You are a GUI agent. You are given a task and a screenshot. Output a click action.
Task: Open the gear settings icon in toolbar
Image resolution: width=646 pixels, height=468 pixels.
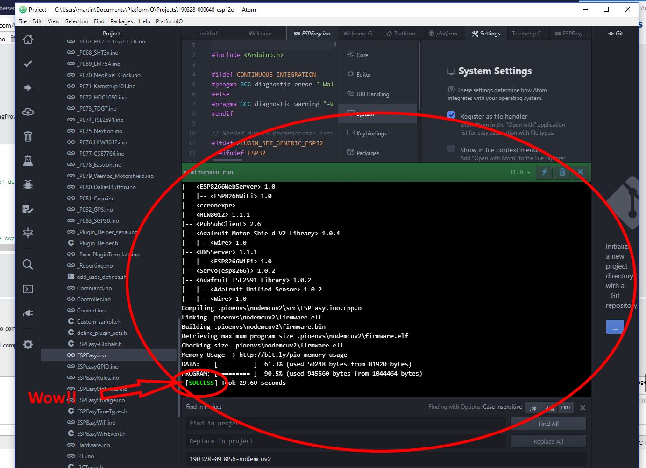pos(28,345)
